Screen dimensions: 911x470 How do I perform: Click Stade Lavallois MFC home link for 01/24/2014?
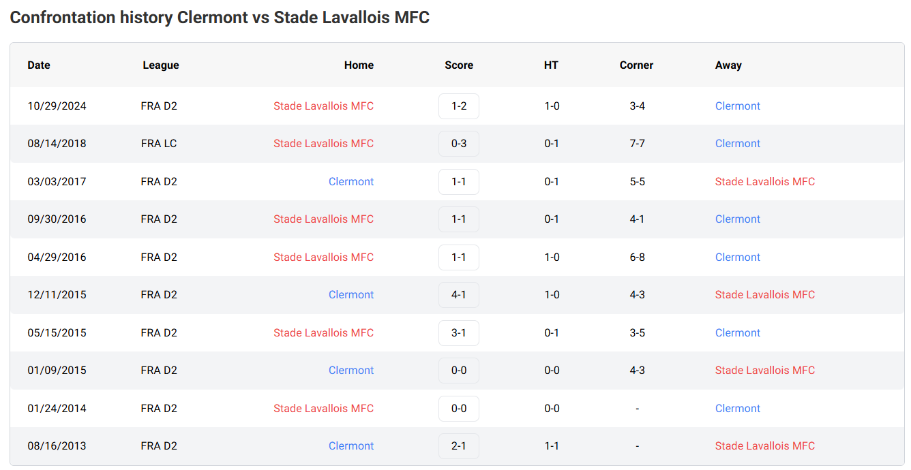click(323, 409)
